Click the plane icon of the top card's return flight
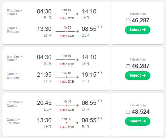The width and height of the screenshot is (166, 138). coord(78,31)
